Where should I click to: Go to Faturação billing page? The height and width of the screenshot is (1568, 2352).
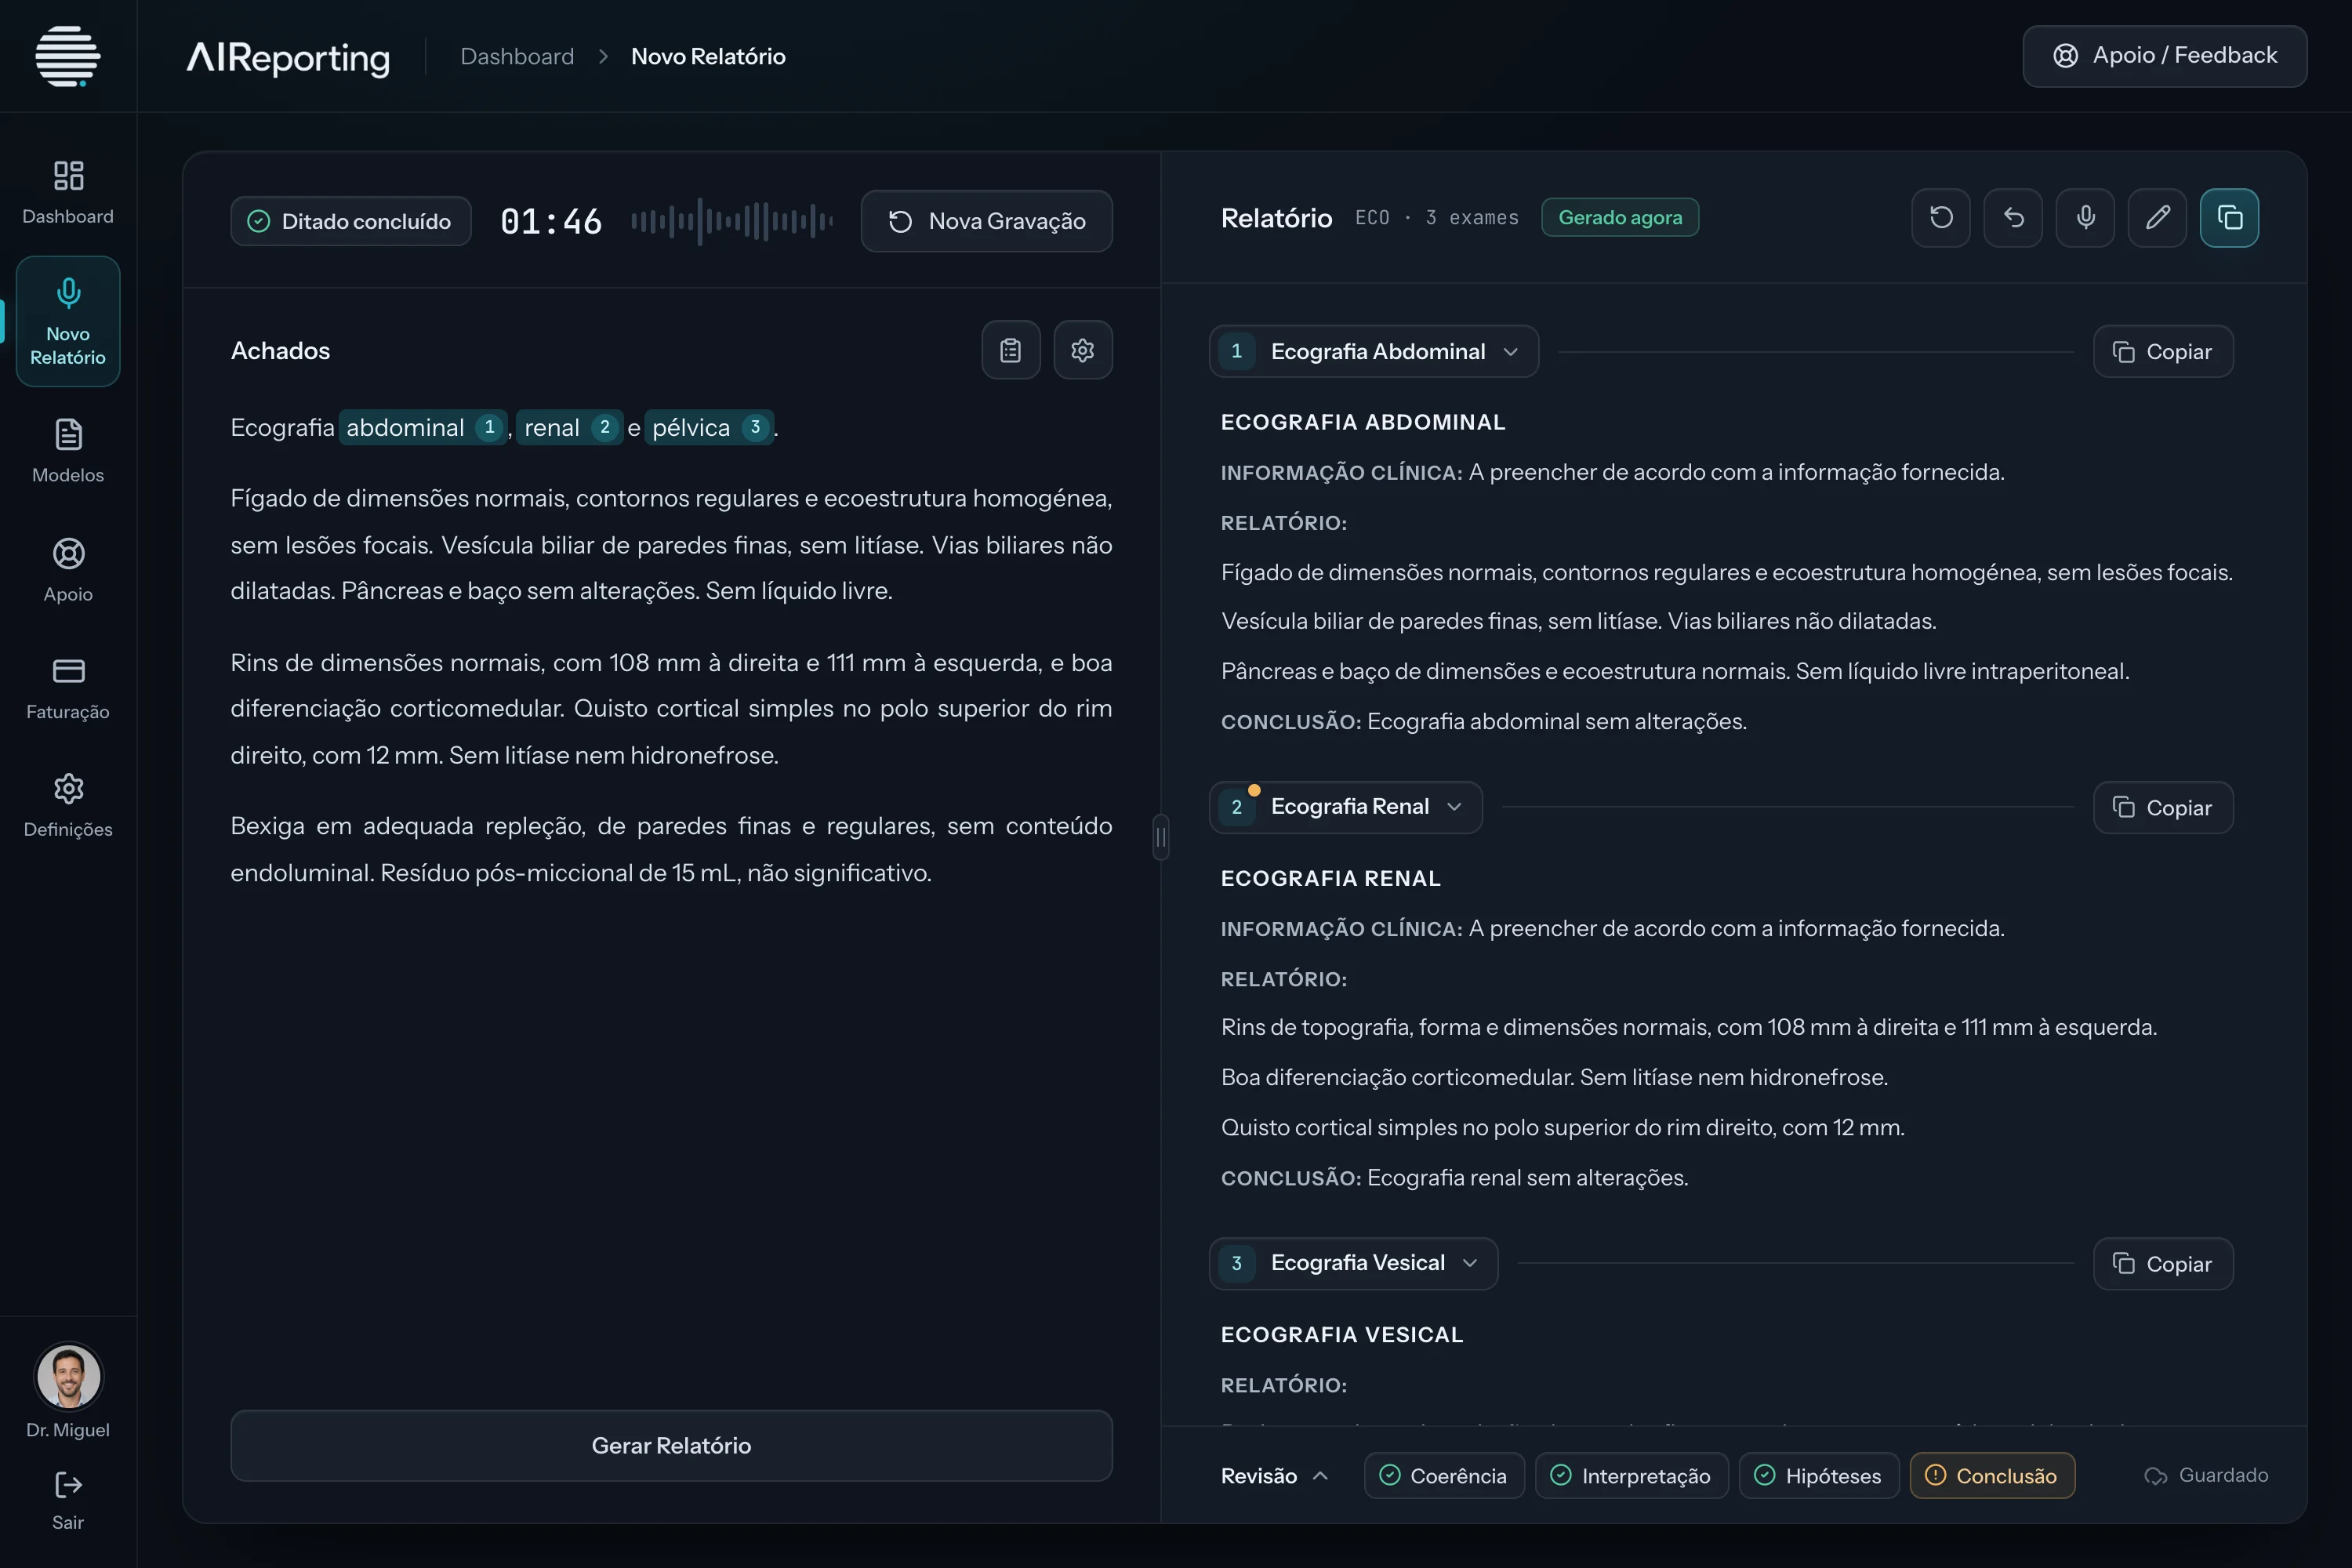[68, 688]
